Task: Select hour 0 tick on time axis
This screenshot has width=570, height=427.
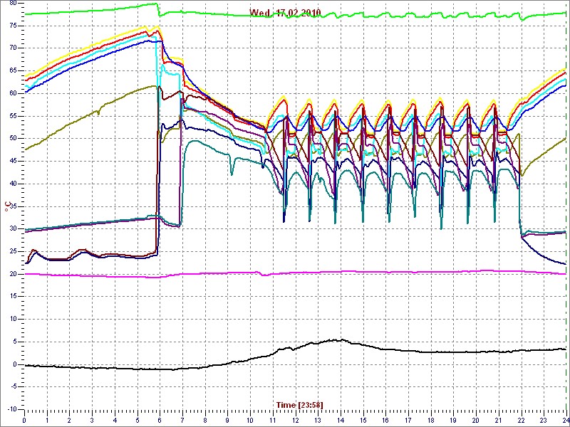Action: point(24,421)
